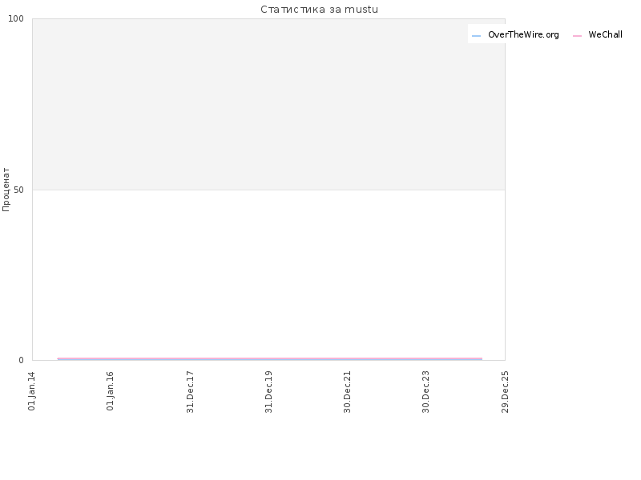Click the Проценат y-axis label
Screen dimensions: 641x480
pos(6,190)
